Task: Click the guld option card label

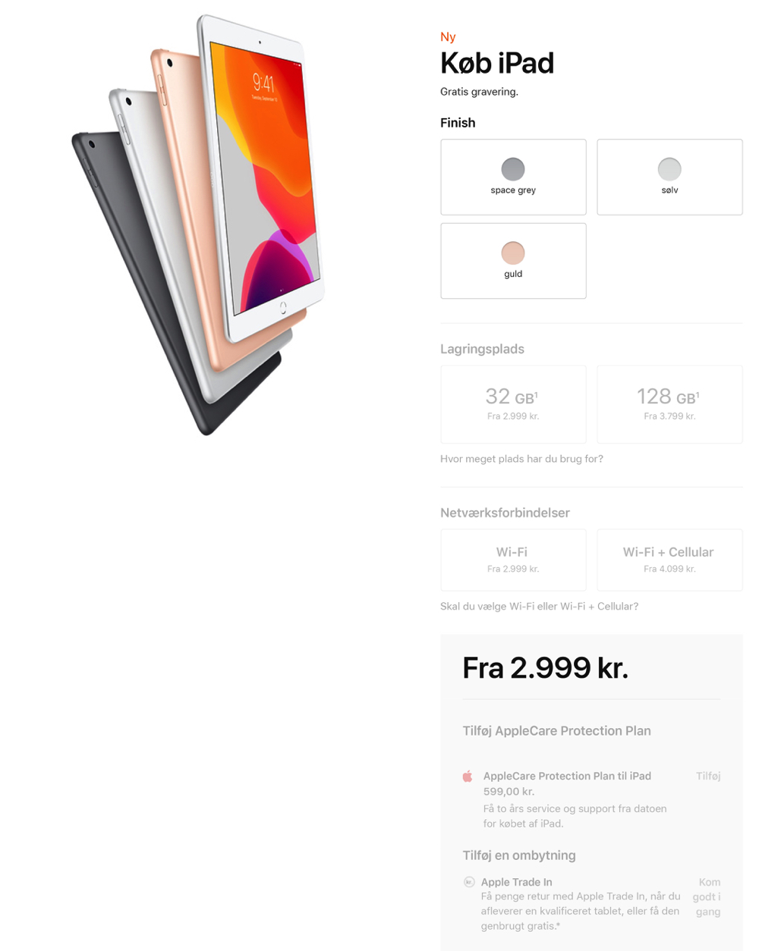Action: point(513,274)
